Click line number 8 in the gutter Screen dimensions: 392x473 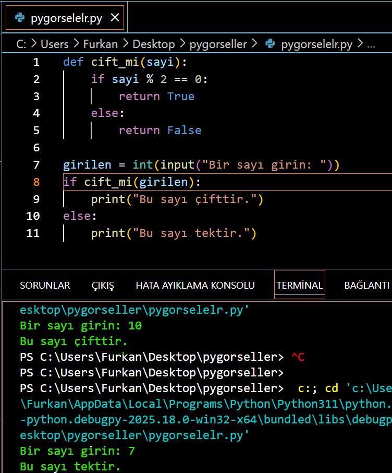(36, 182)
